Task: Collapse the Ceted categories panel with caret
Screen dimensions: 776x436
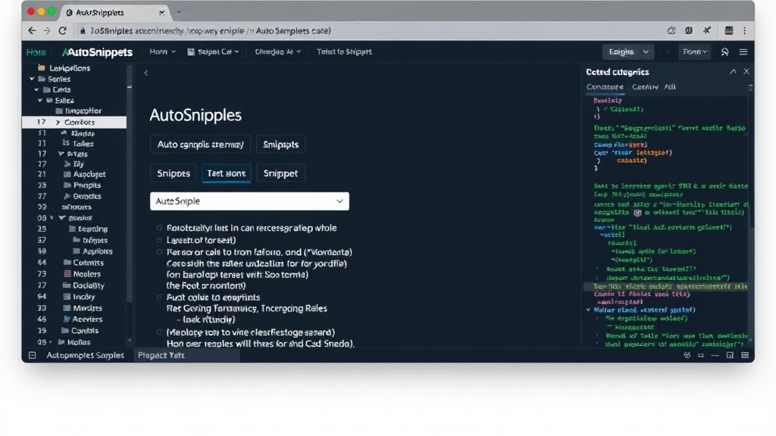Action: pyautogui.click(x=733, y=72)
